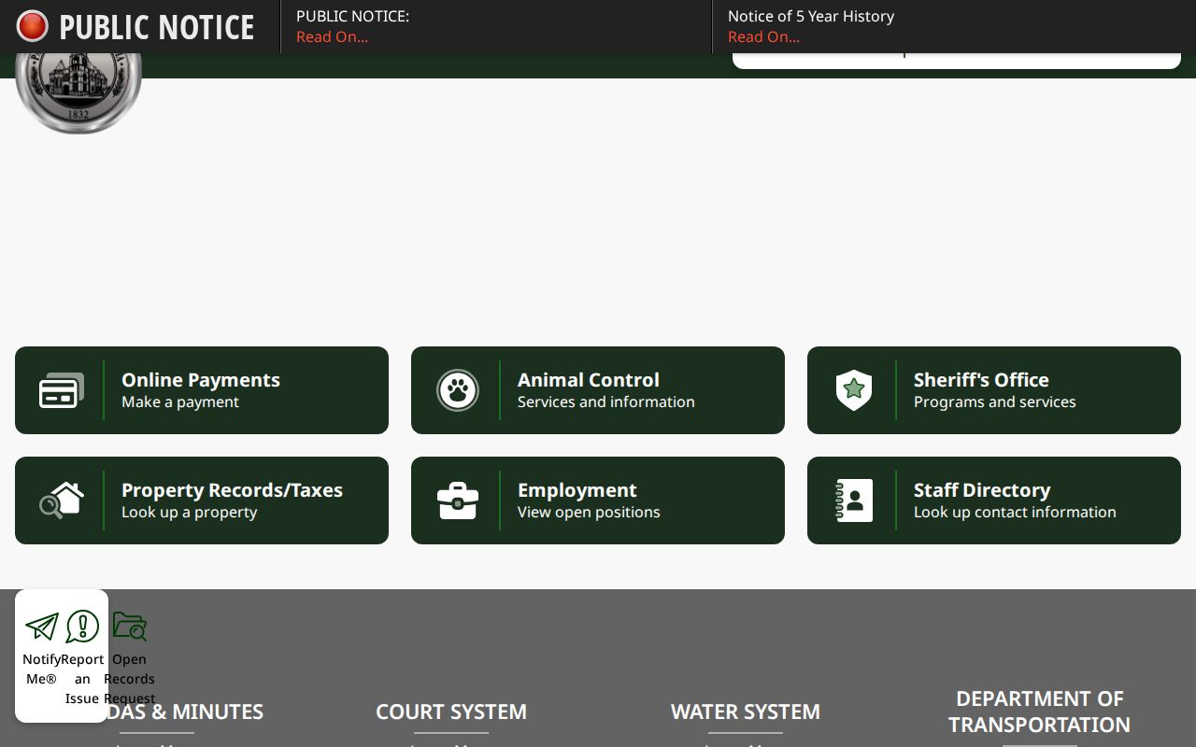Select the Court System footer heading
The height and width of the screenshot is (747, 1196).
pos(451,712)
